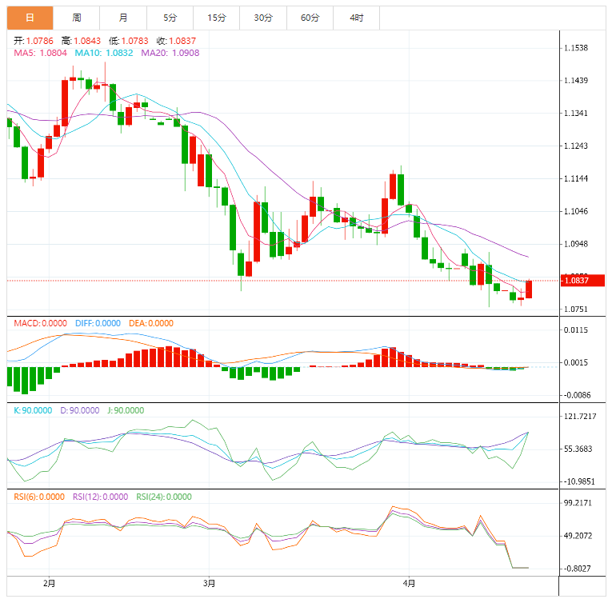612x603 pixels.
Task: Click the 低:1.0783 low price value
Action: (x=129, y=41)
